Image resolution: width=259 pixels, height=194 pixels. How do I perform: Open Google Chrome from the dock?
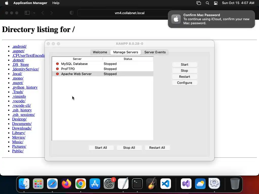coord(81,184)
